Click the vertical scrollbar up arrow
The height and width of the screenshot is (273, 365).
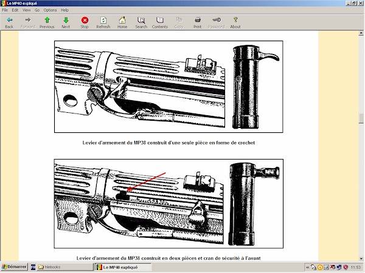coord(361,33)
